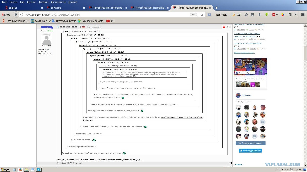This screenshot has height=172, width=307.
Task: Reload the page with the refresh icon
Action: pyautogui.click(x=202, y=15)
